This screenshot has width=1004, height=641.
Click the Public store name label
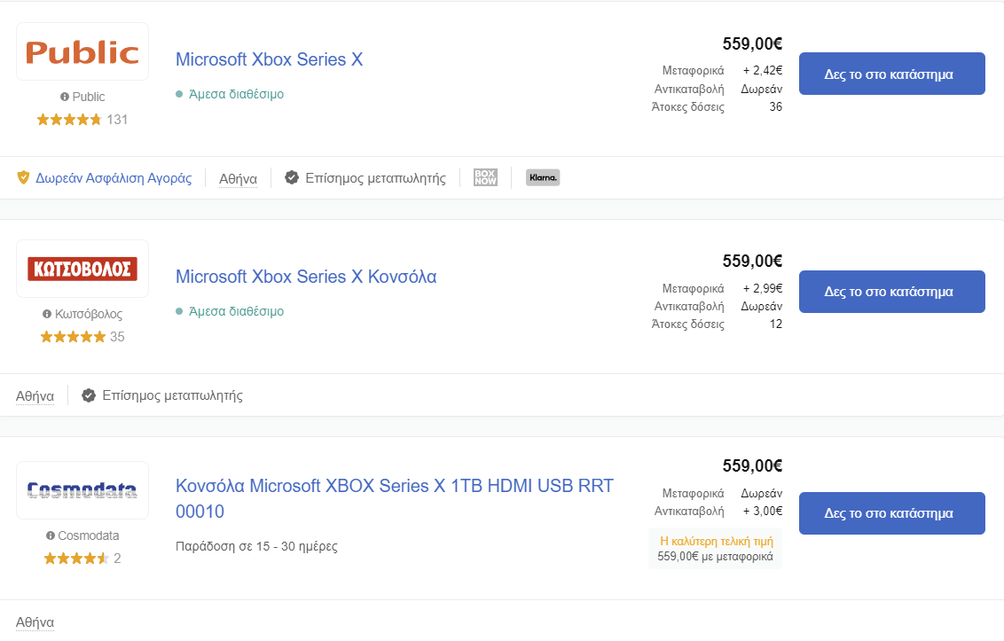coord(89,97)
